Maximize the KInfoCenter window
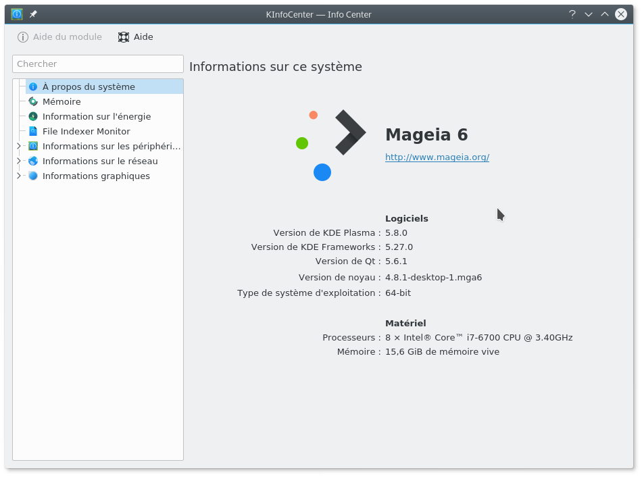The width and height of the screenshot is (642, 477). 605,14
